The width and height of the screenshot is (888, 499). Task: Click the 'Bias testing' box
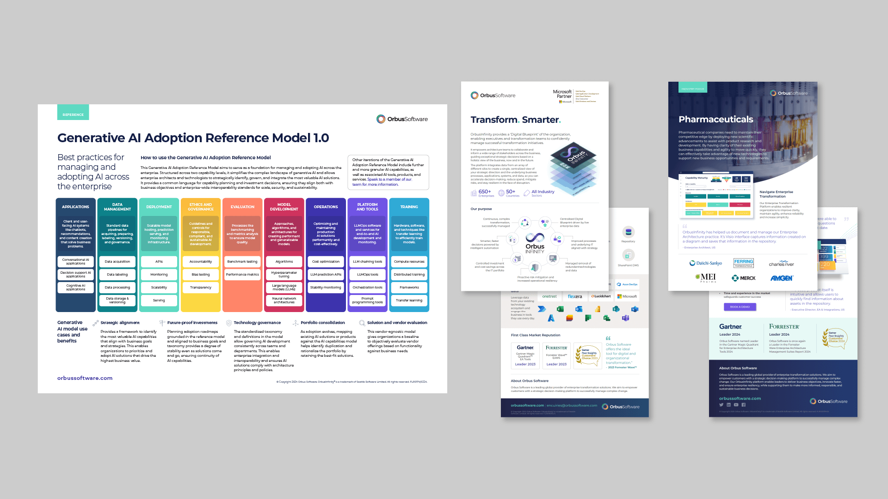tap(201, 275)
